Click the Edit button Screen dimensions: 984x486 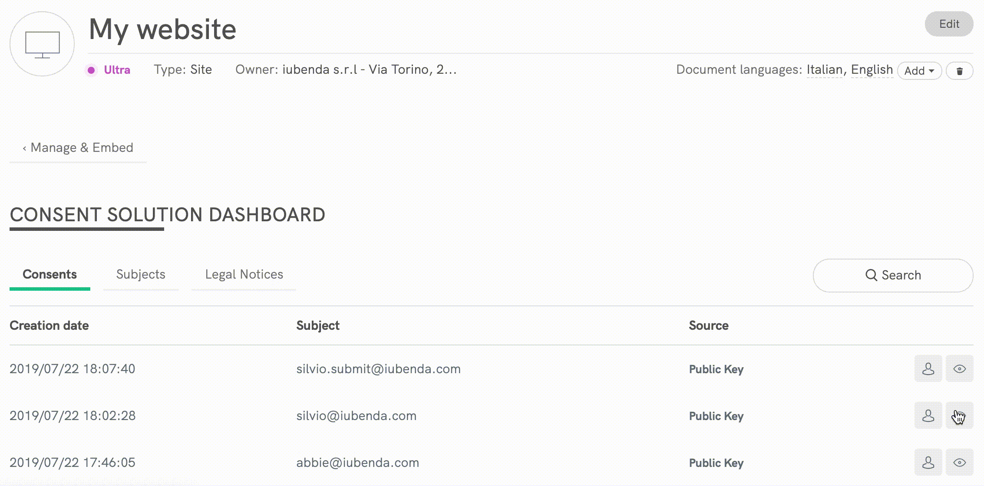point(949,24)
